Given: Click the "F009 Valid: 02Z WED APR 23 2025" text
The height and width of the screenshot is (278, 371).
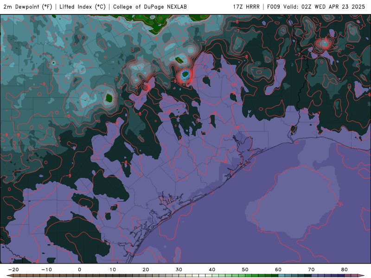Looking at the screenshot, I should 316,6.
